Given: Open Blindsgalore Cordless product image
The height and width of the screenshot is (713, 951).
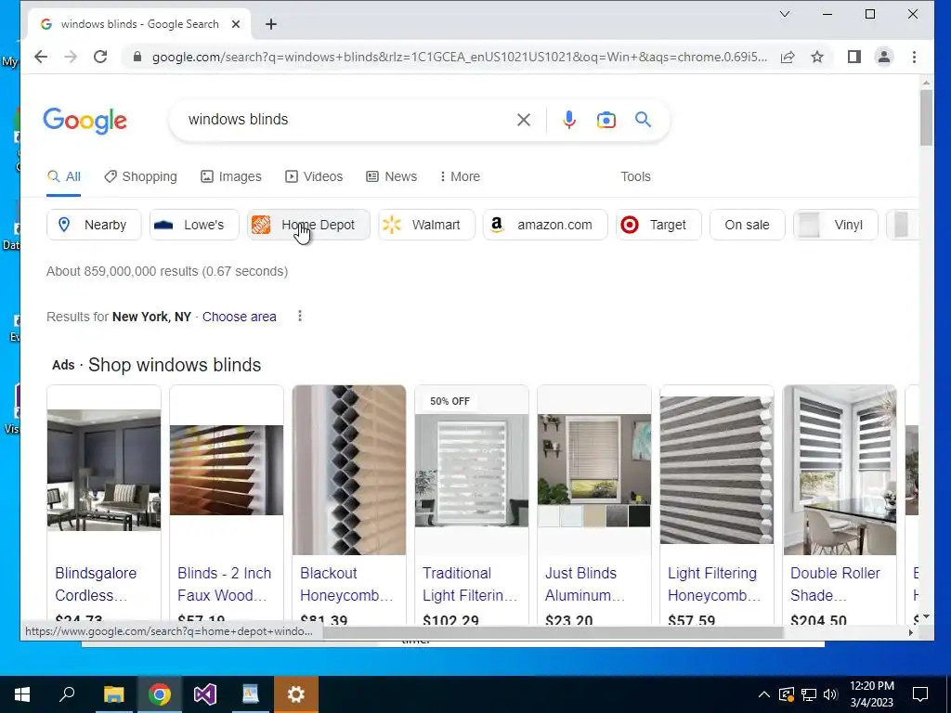Looking at the screenshot, I should point(104,470).
